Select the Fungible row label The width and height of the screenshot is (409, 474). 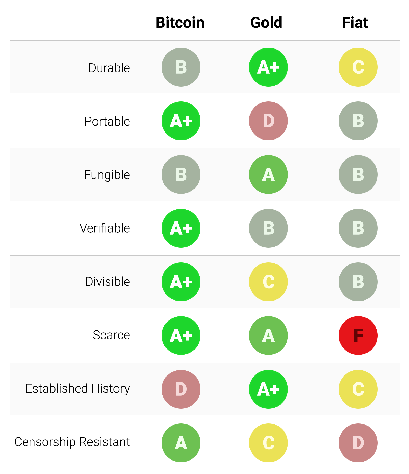pyautogui.click(x=107, y=175)
